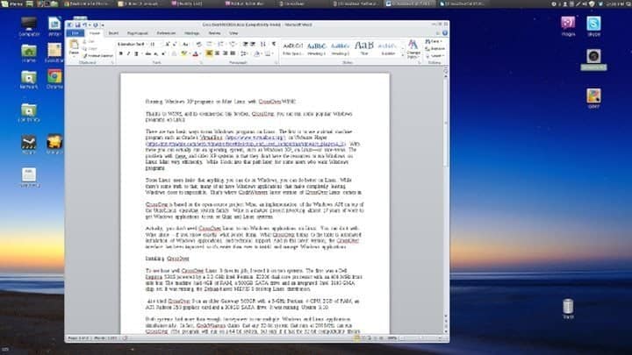
Task: Click the Font Color button
Action: (196, 53)
